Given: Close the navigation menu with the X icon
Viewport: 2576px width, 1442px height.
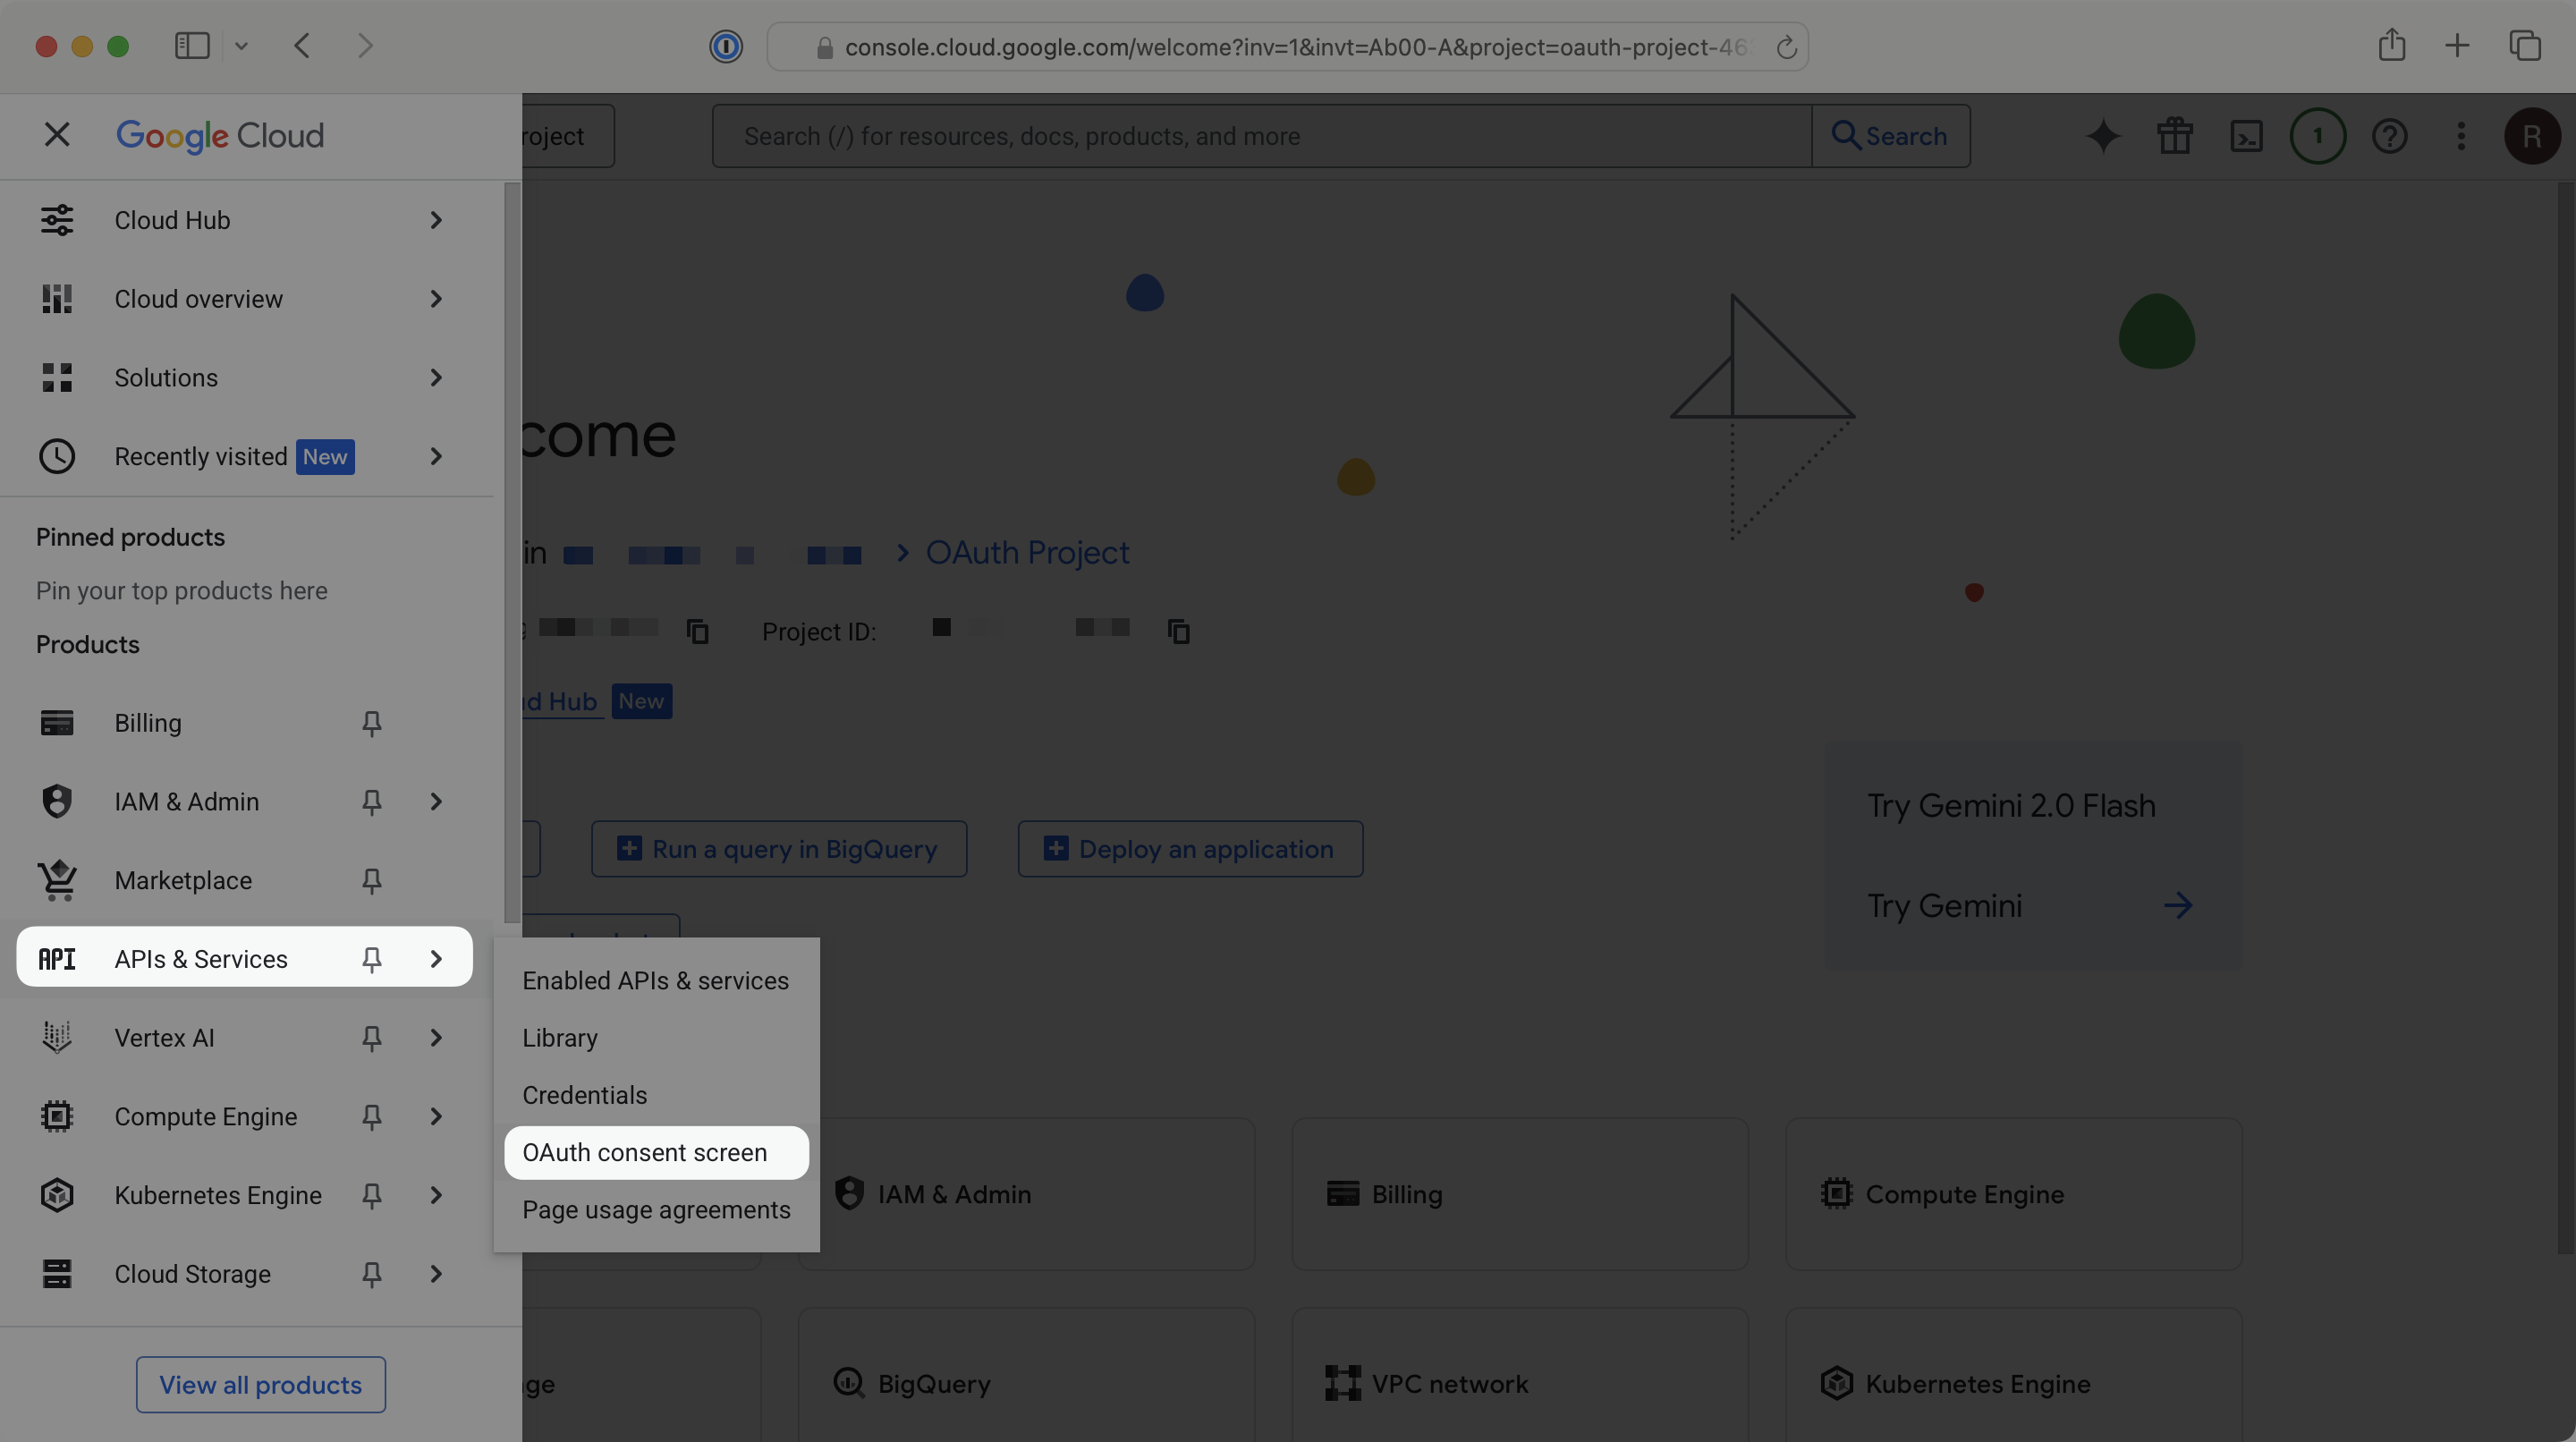Looking at the screenshot, I should [57, 134].
